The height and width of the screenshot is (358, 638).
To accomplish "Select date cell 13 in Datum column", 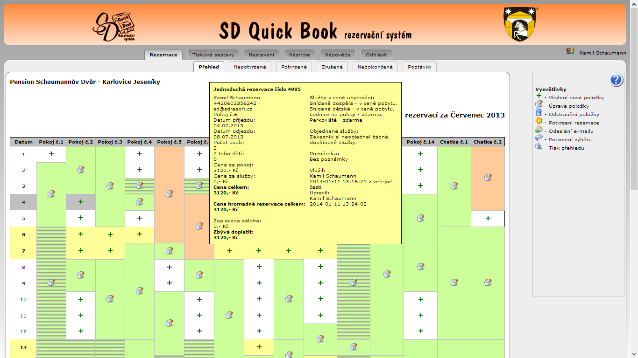I will pos(23,347).
